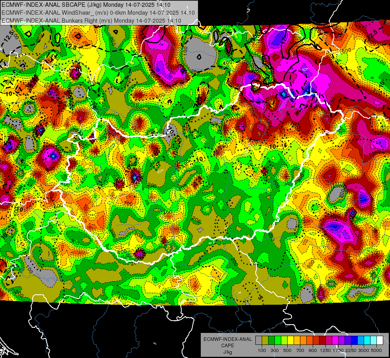390x358 pixels.
Task: Click the 2250 value under the legend
Action: 351,350
